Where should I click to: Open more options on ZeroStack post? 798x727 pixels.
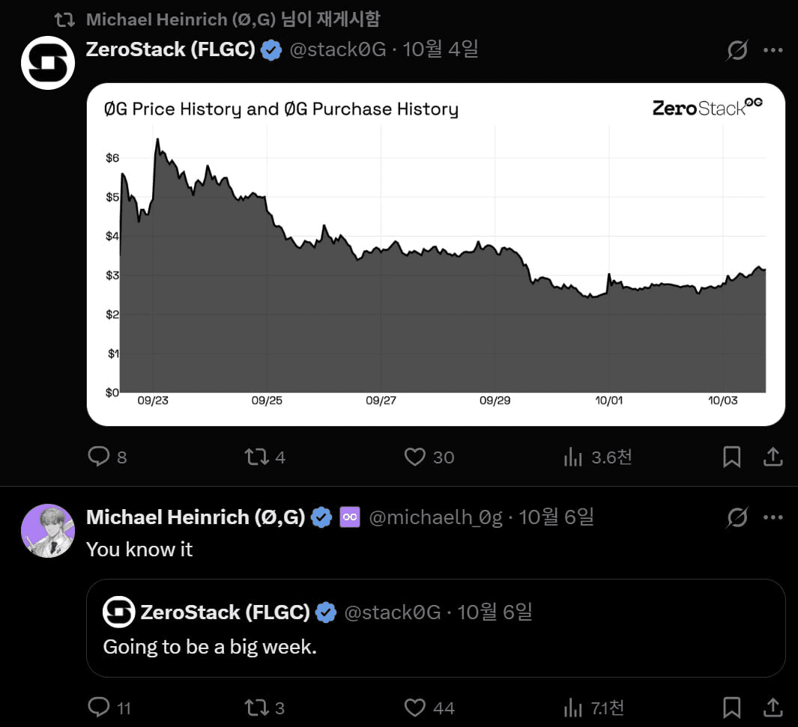pos(773,50)
